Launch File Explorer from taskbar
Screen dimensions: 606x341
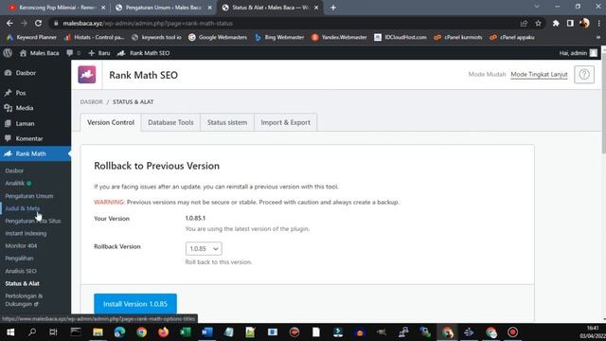pos(98,332)
